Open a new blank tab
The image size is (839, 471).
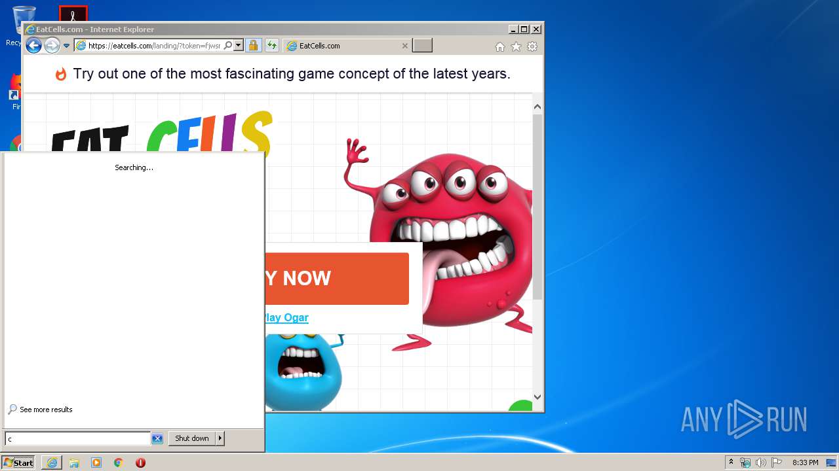[423, 45]
